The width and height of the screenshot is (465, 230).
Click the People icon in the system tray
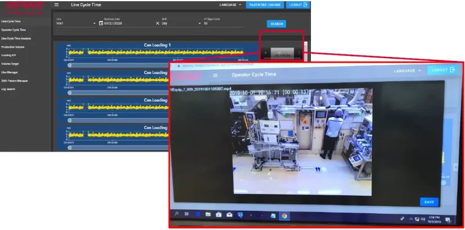[x=402, y=218]
